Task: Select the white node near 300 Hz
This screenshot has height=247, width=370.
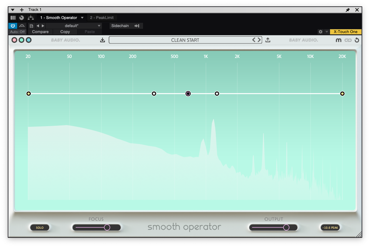Action: click(154, 94)
